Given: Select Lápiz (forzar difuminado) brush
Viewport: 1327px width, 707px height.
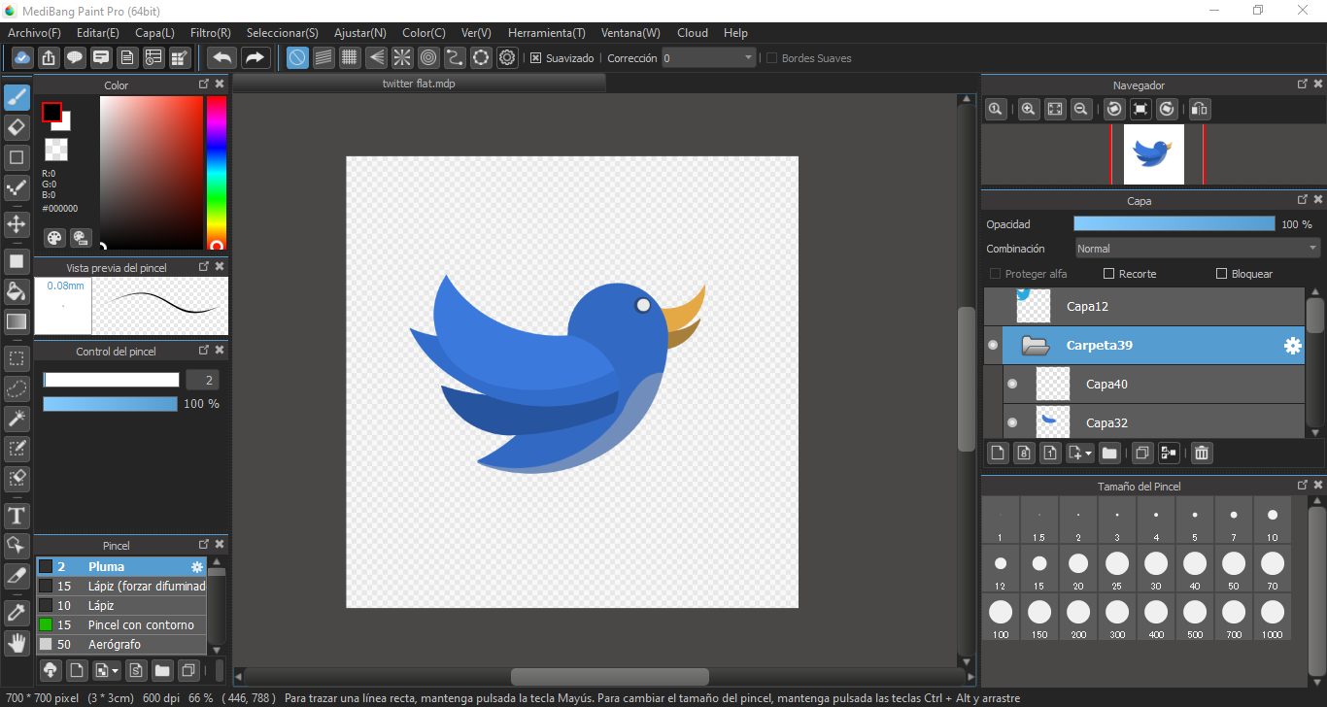Looking at the screenshot, I should [121, 587].
